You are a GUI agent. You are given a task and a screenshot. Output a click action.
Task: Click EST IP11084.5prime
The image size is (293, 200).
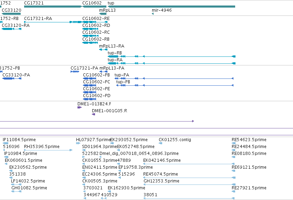click(x=6, y=144)
